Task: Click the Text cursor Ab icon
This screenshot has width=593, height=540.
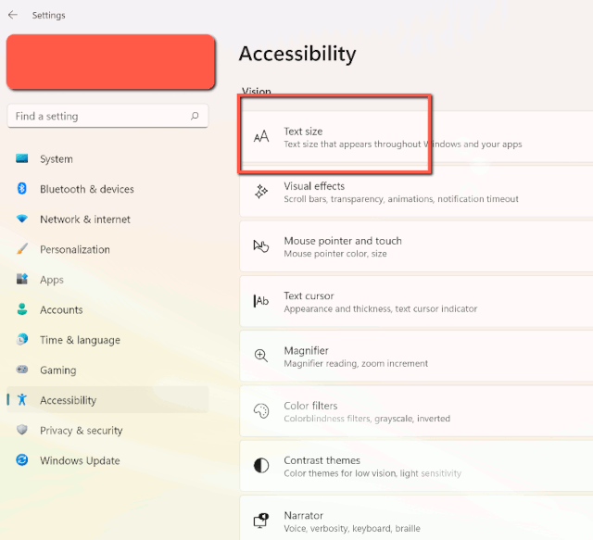Action: click(261, 301)
